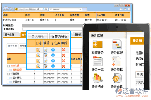Click first row's 日志 log icon
The height and width of the screenshot is (100, 151).
click(x=38, y=50)
